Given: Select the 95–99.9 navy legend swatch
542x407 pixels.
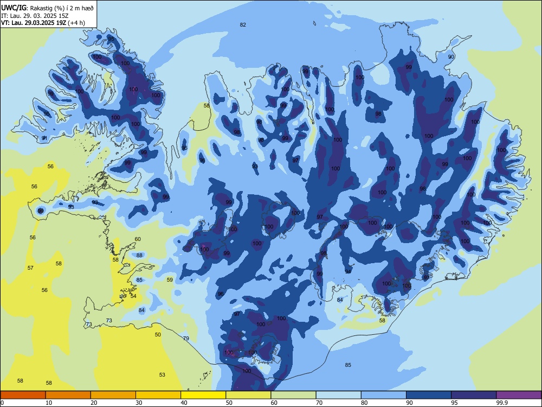Looking at the screenshot, I should 474,395.
